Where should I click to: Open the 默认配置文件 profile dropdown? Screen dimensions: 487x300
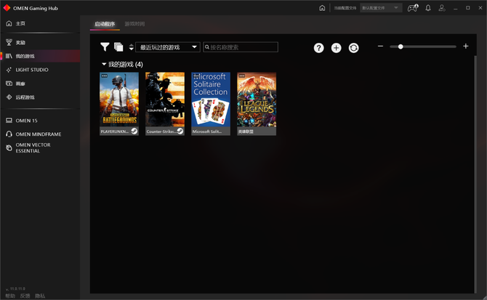click(381, 8)
